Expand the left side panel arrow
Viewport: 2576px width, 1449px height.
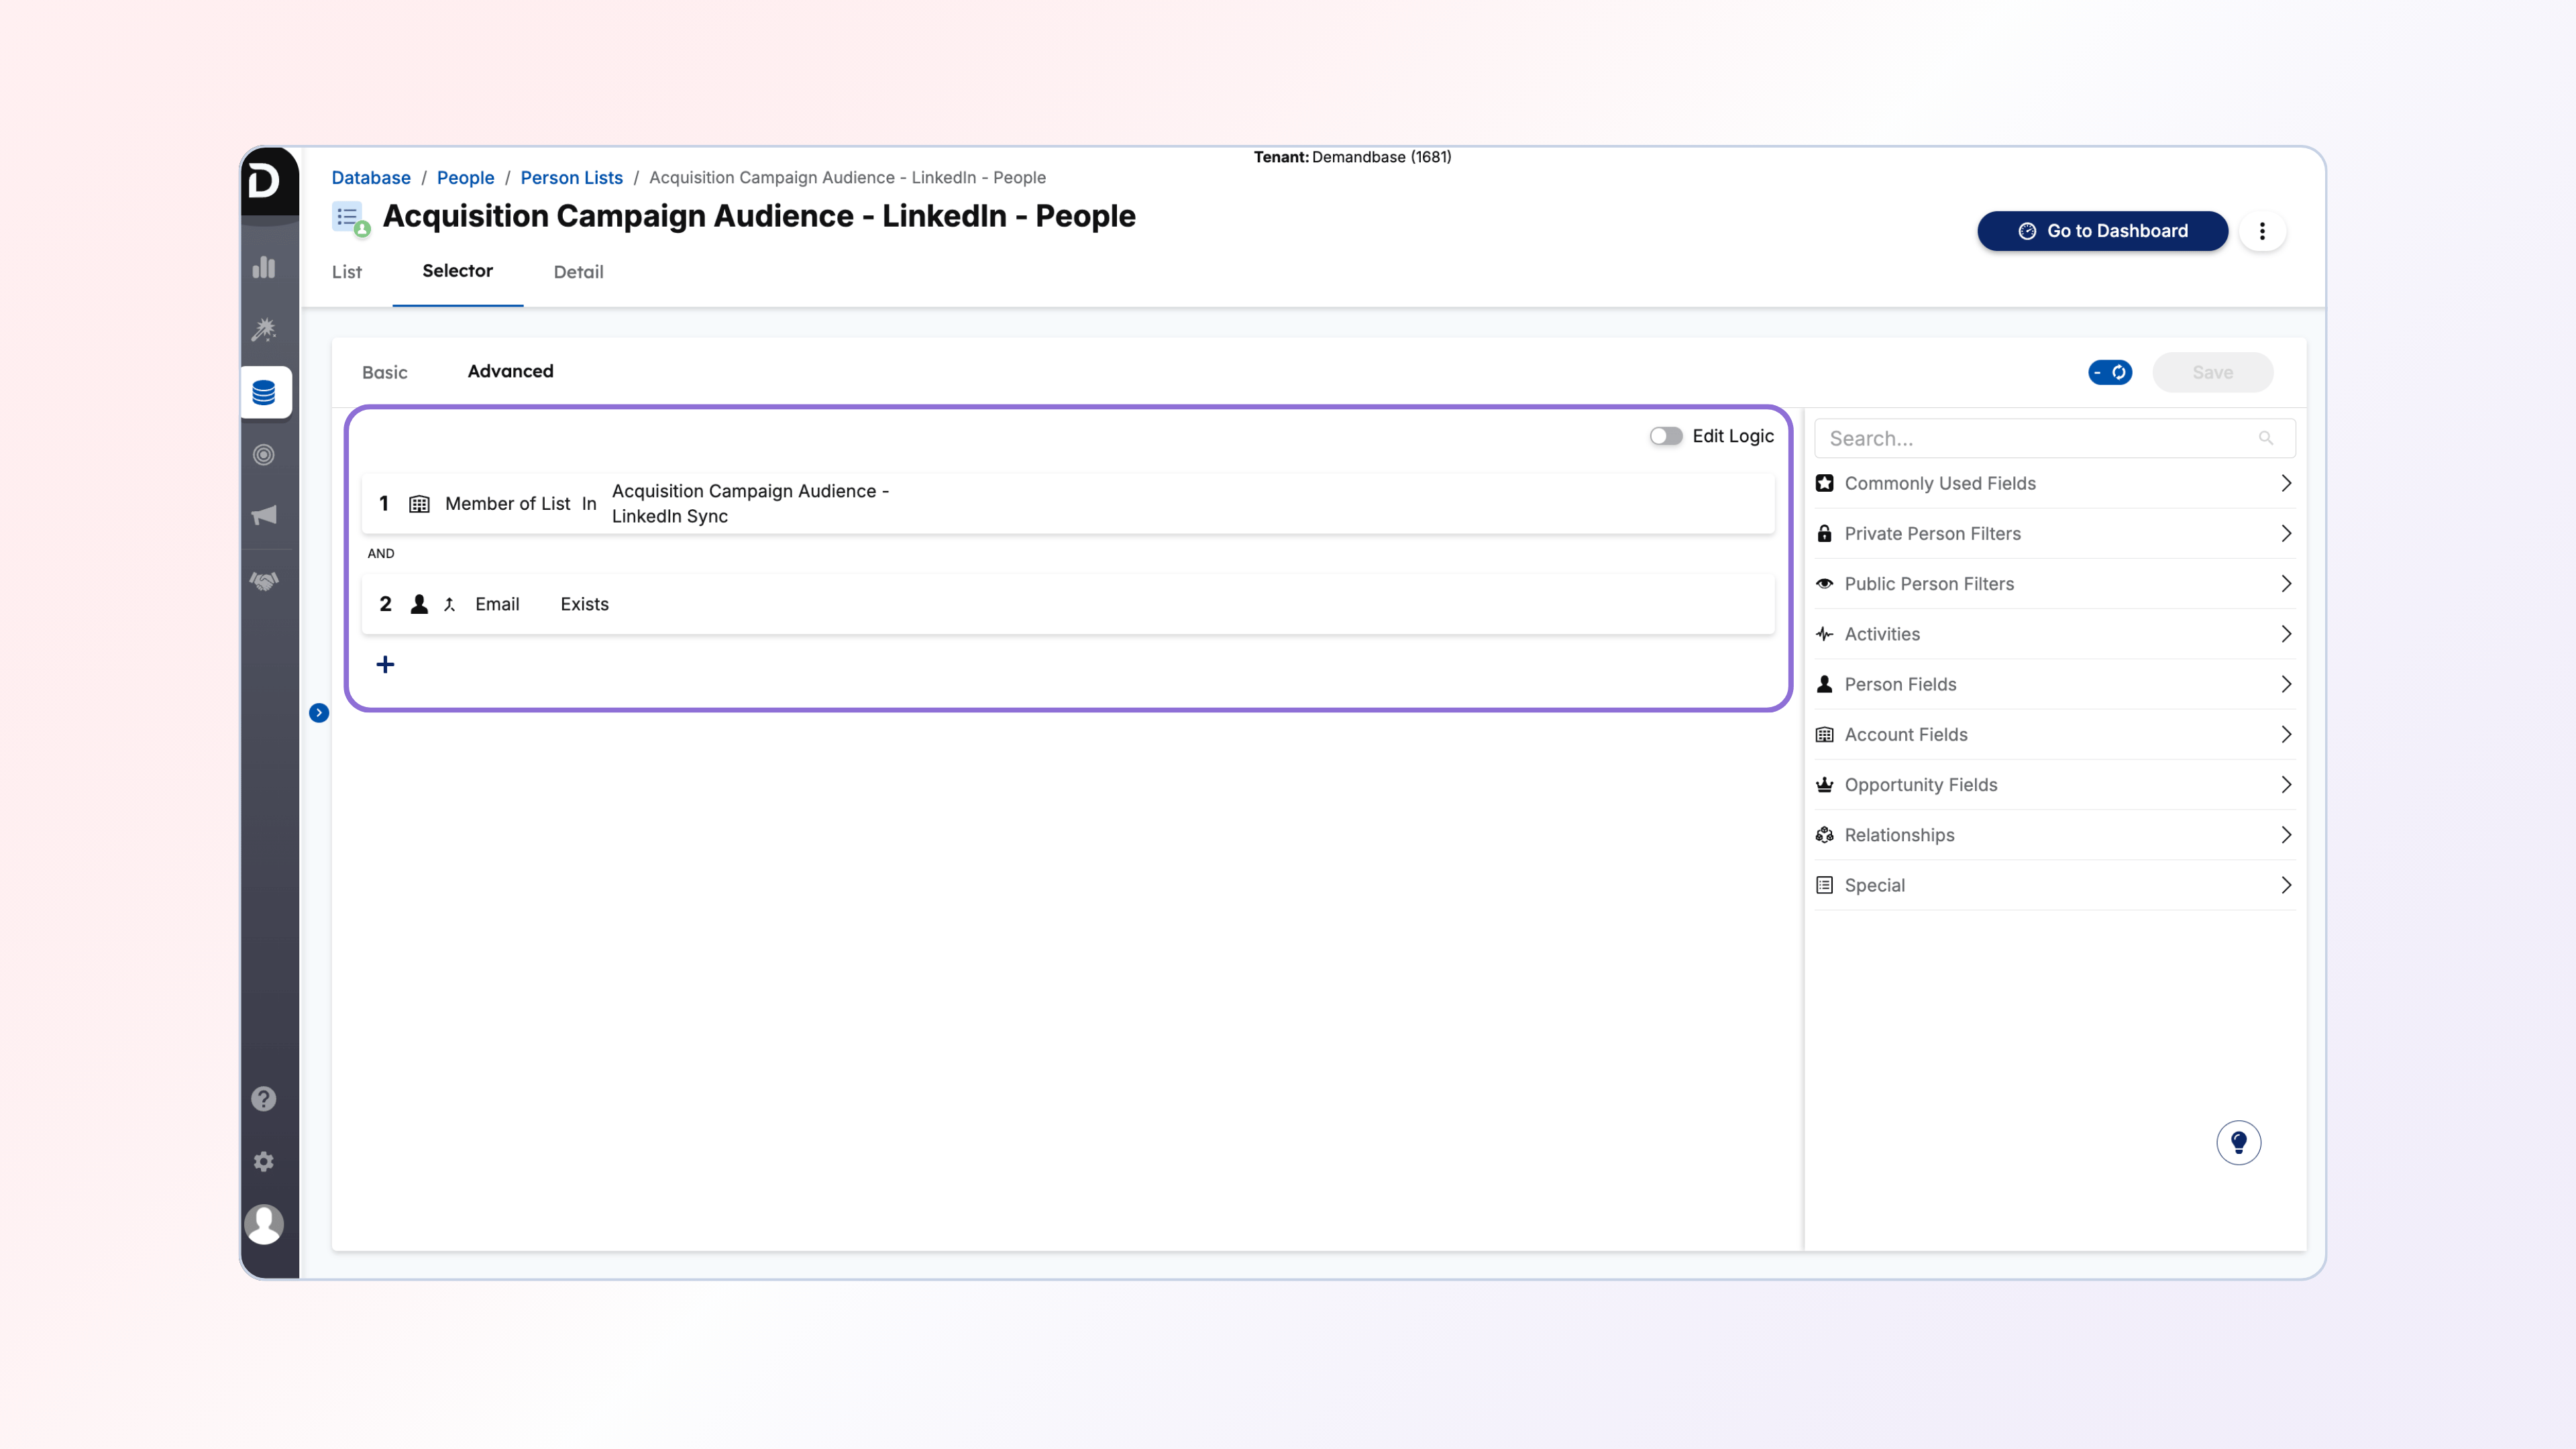(319, 713)
